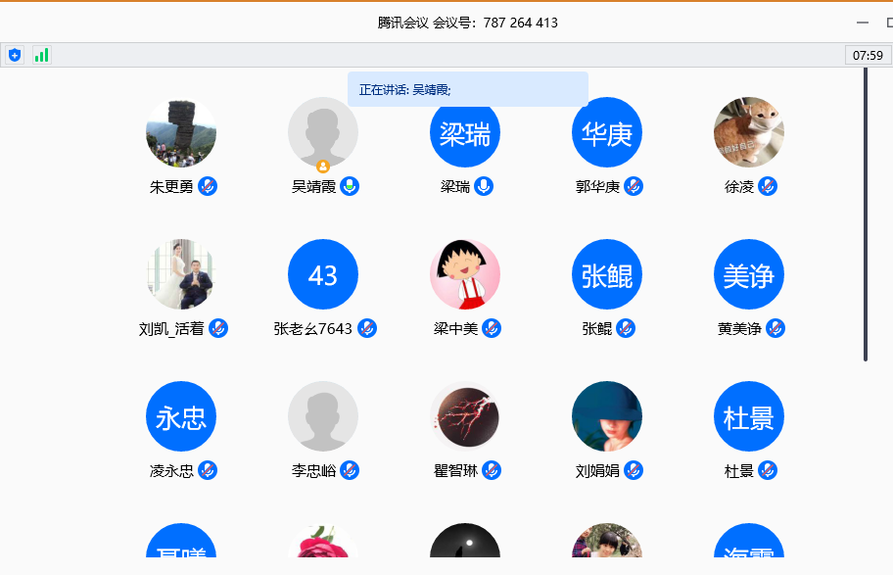Click the muted mic icon beside 张老幺7643
This screenshot has width=893, height=575.
pos(366,328)
